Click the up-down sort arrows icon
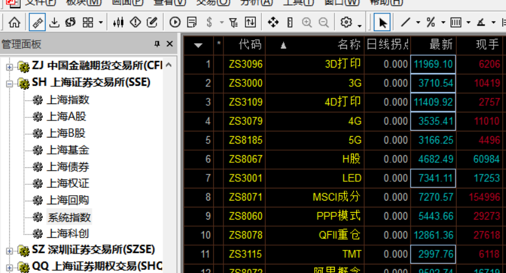The image size is (506, 273). [250, 22]
